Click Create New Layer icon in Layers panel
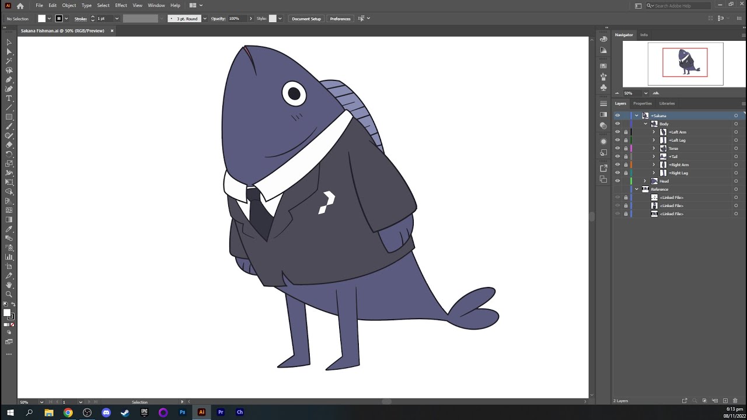The height and width of the screenshot is (420, 747). pyautogui.click(x=725, y=401)
